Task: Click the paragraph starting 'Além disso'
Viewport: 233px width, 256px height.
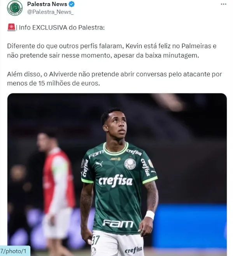Action: (114, 79)
